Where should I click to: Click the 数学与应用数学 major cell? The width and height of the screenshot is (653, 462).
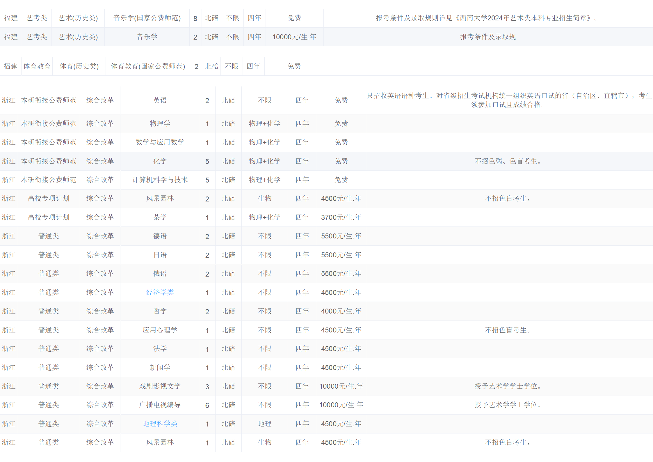(x=160, y=142)
